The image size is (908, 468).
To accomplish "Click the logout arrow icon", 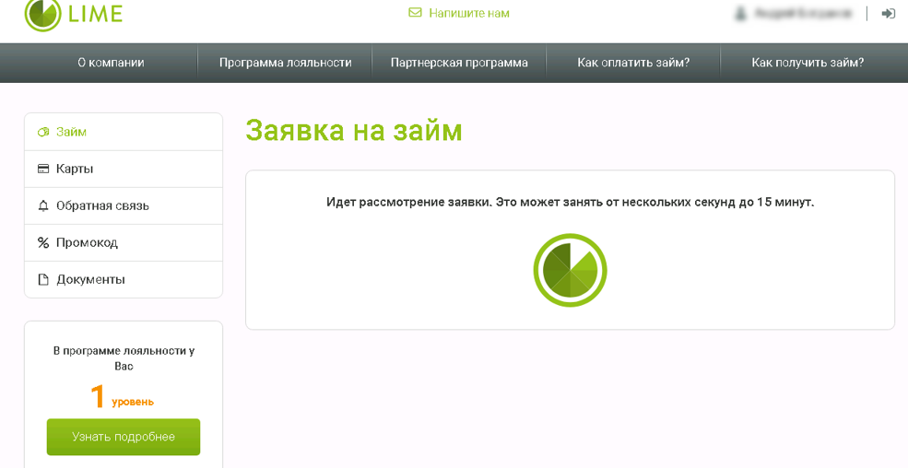I will [x=889, y=14].
